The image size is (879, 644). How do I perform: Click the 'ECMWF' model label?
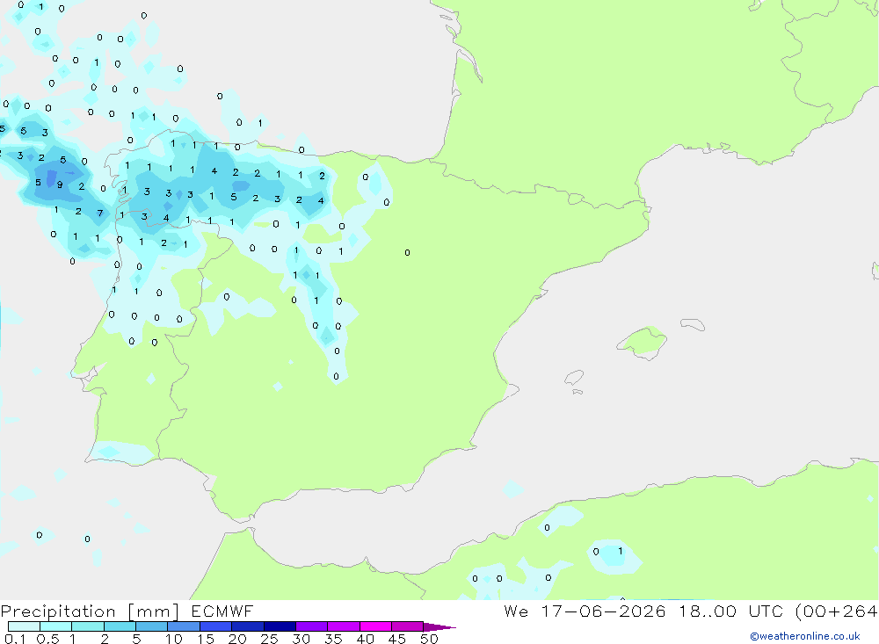click(222, 611)
